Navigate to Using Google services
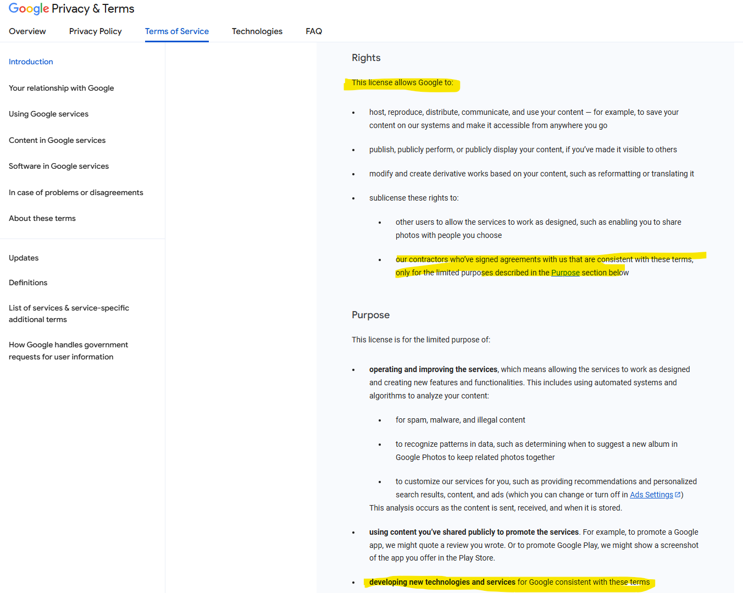This screenshot has height=593, width=743. (x=48, y=114)
